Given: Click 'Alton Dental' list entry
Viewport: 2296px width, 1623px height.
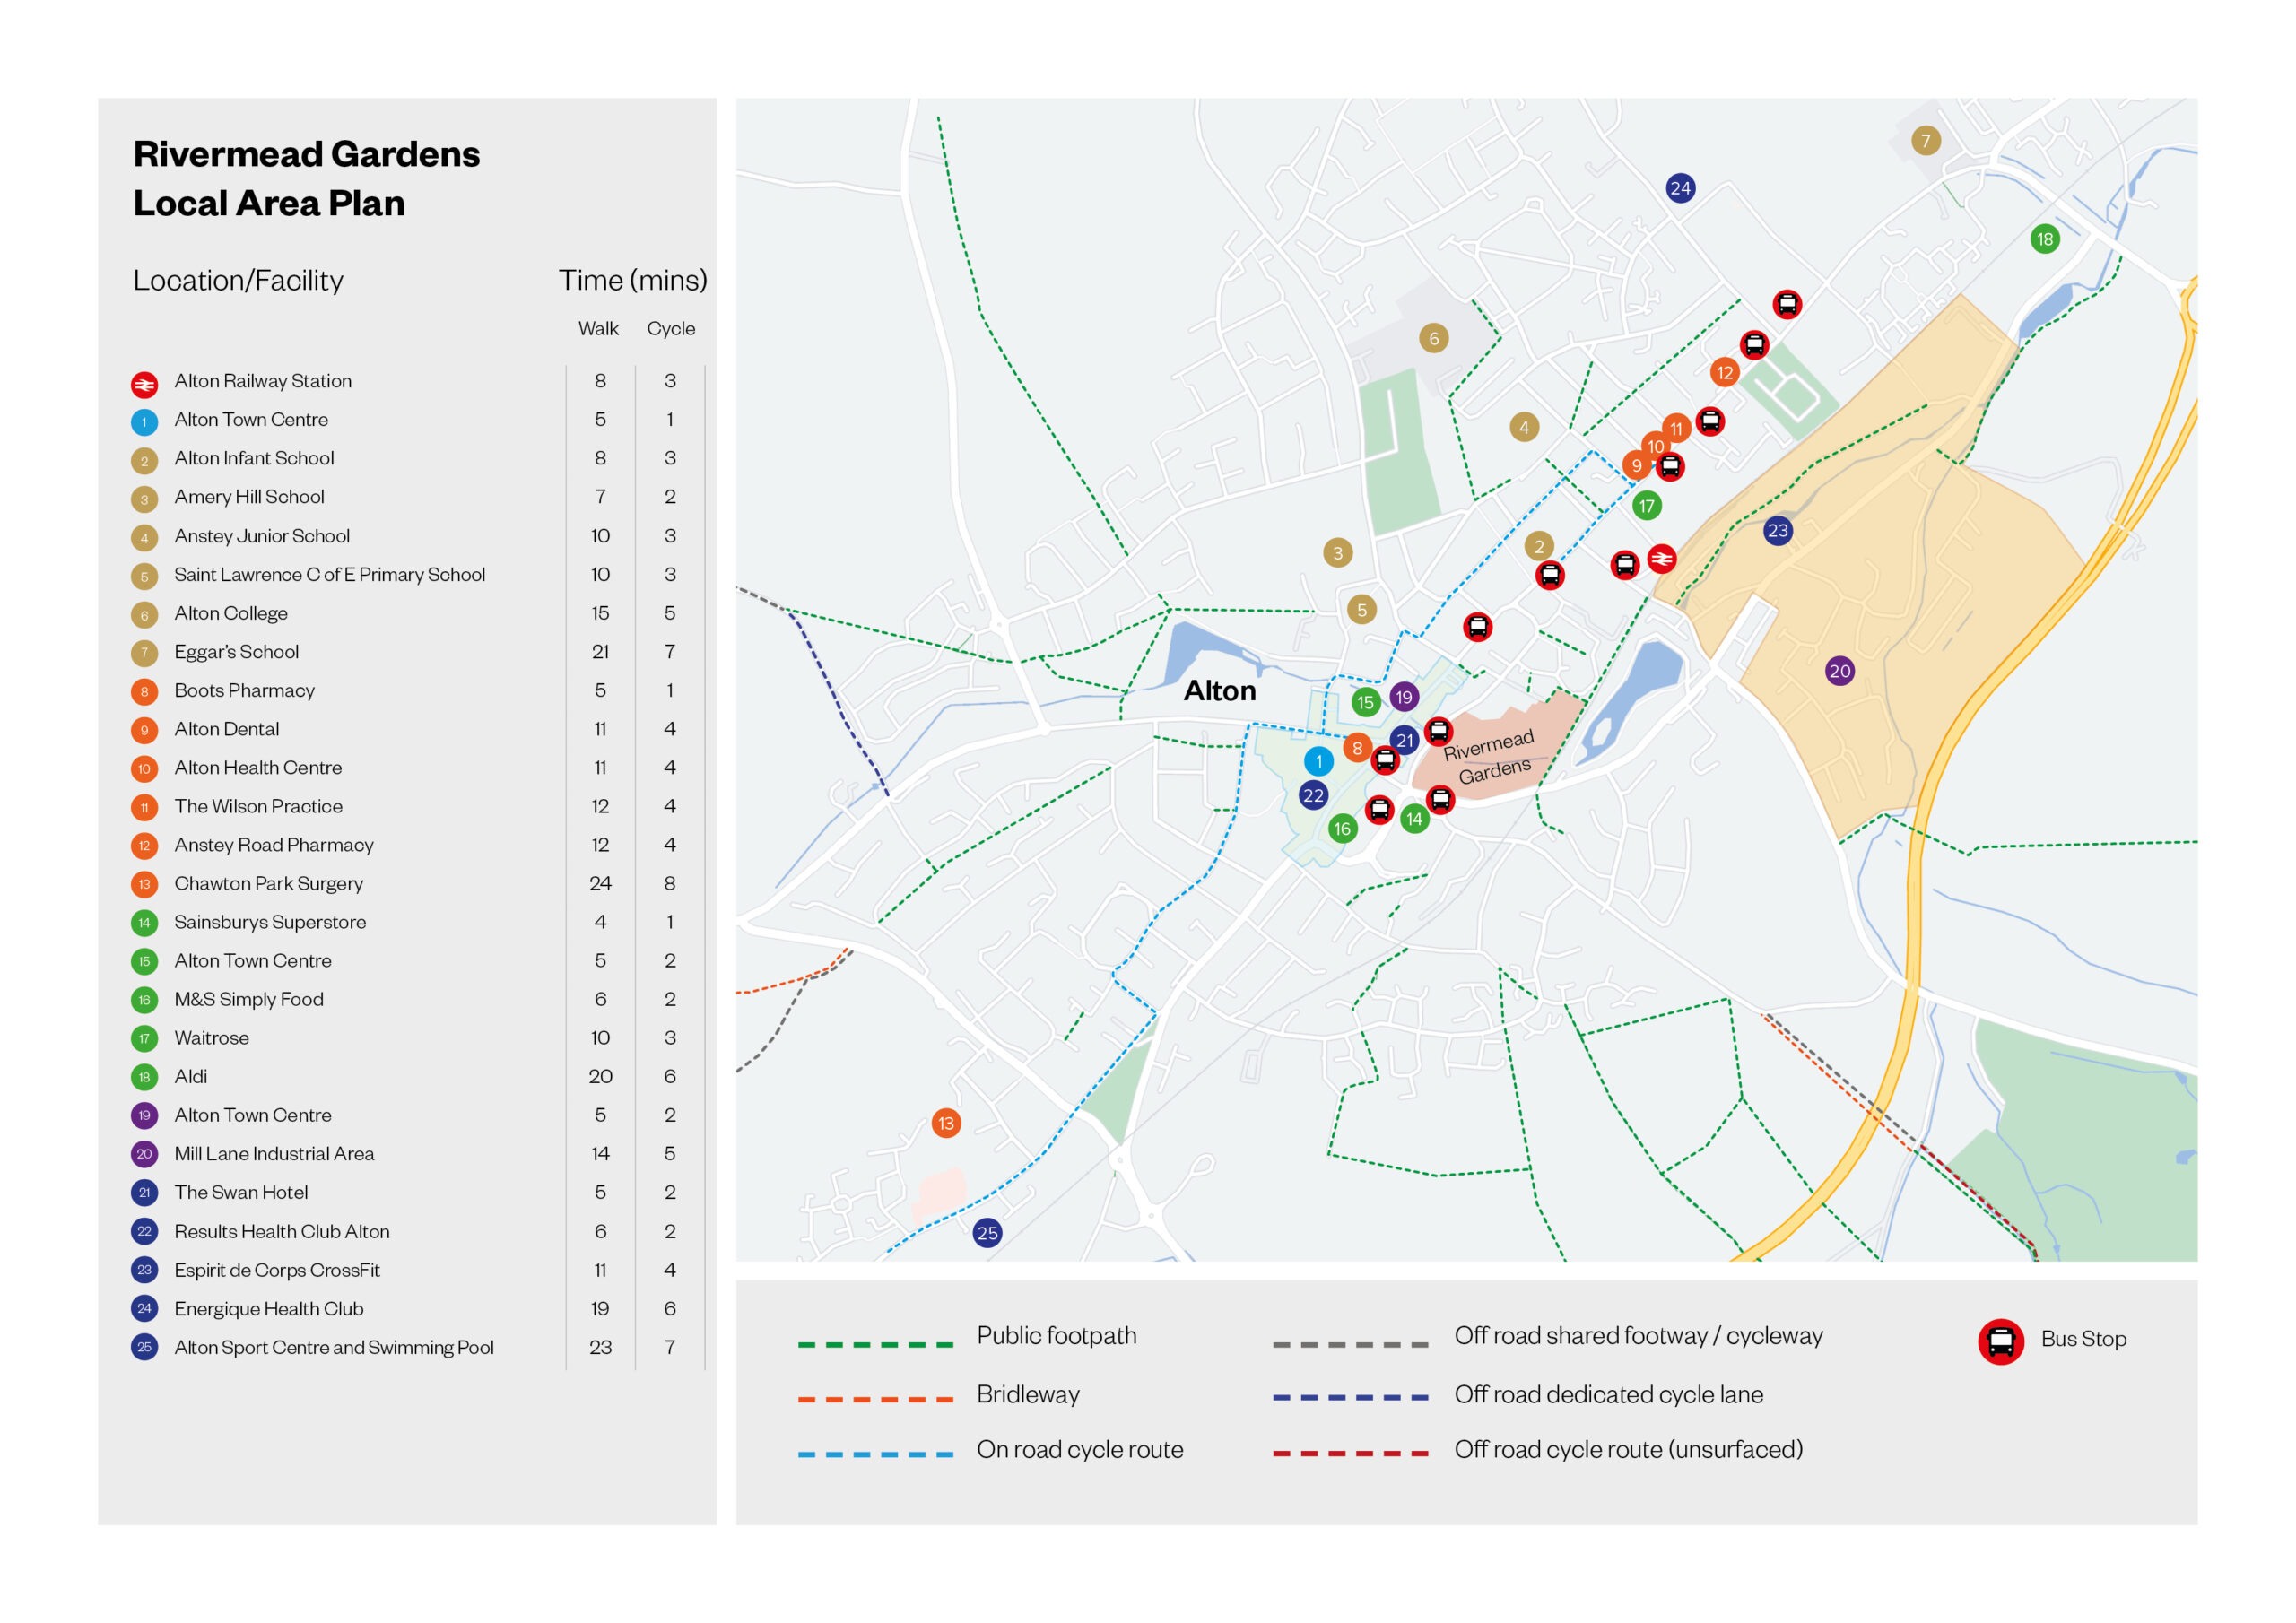Looking at the screenshot, I should click(x=226, y=729).
